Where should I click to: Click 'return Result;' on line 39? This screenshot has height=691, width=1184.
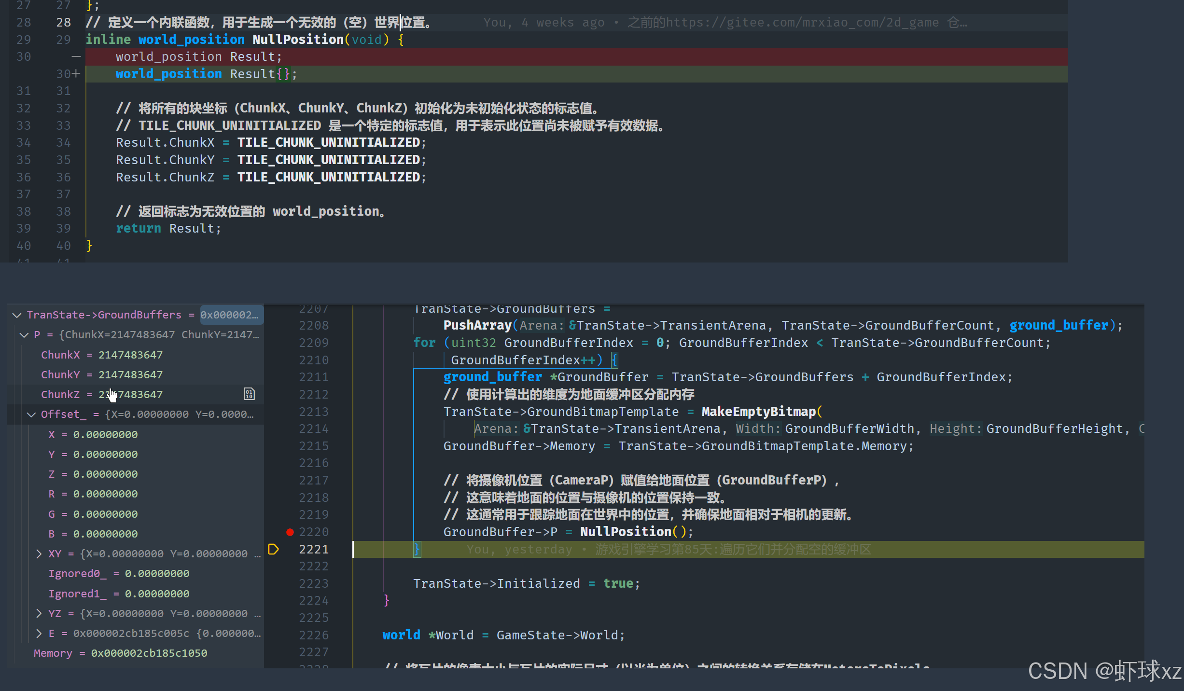(x=168, y=229)
